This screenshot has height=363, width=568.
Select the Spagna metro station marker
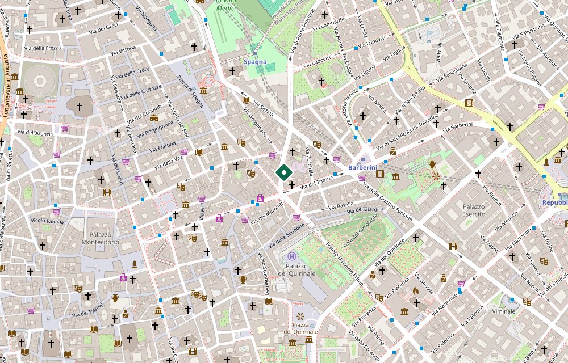(x=256, y=53)
